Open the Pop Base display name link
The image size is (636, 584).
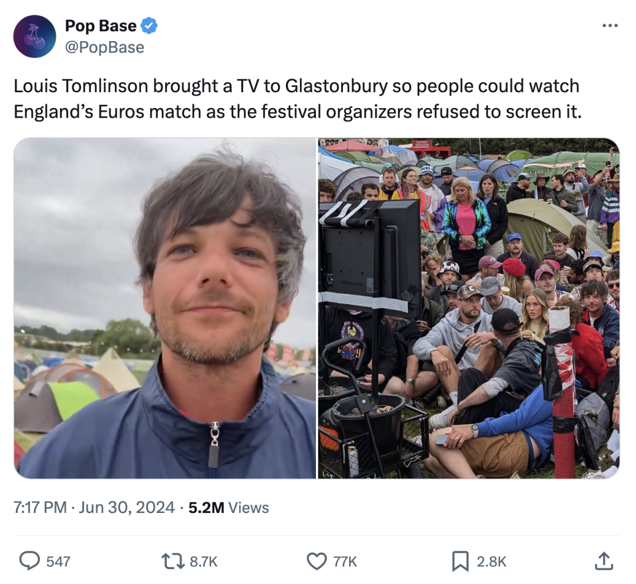point(100,26)
